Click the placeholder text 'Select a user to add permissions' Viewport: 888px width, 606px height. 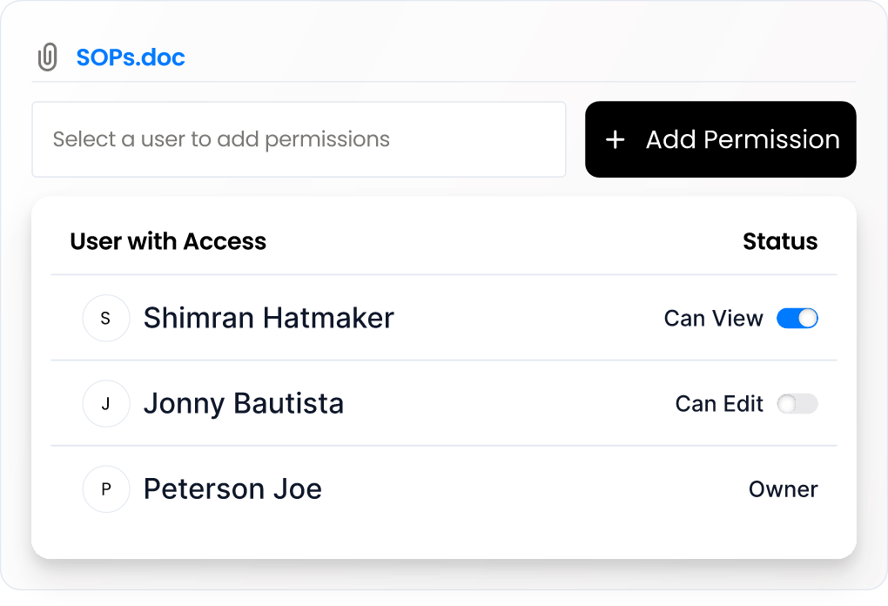(x=221, y=139)
